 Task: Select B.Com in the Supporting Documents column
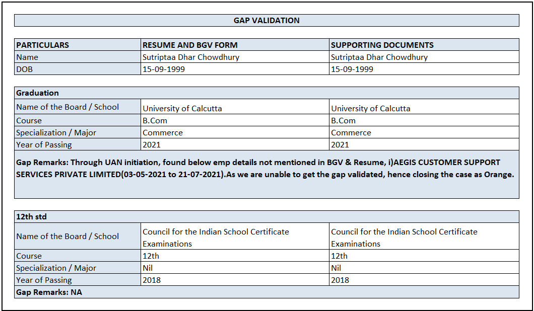tap(343, 120)
